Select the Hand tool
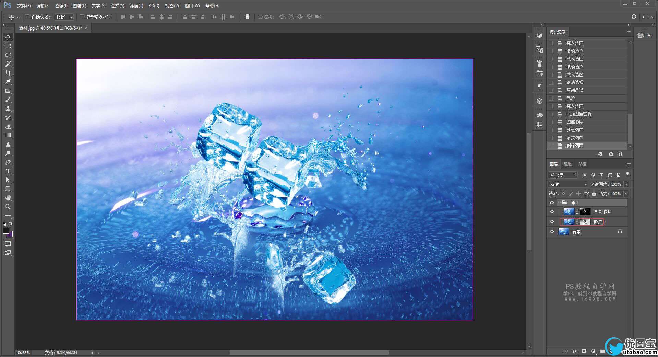Screen dimensions: 658x357 (8, 198)
